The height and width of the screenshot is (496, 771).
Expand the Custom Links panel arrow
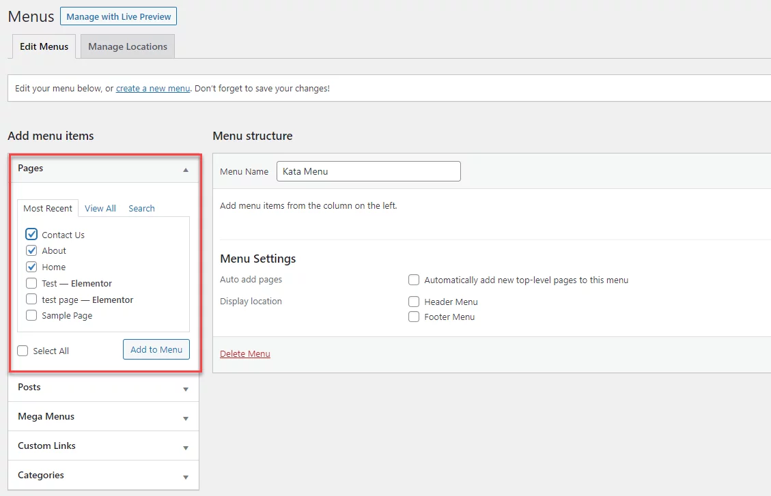click(x=186, y=448)
